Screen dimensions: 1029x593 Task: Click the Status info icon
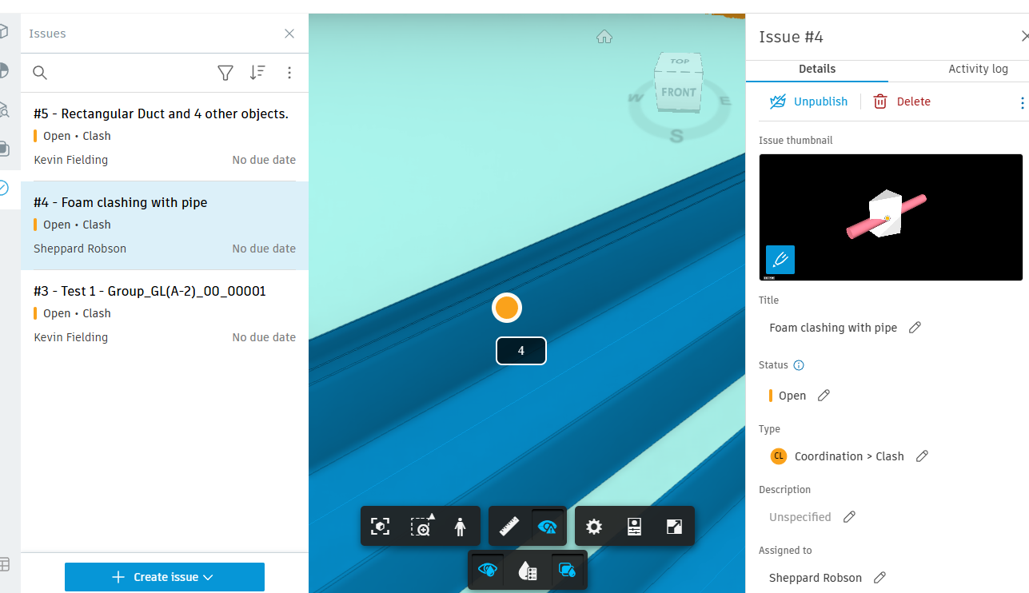pyautogui.click(x=798, y=365)
